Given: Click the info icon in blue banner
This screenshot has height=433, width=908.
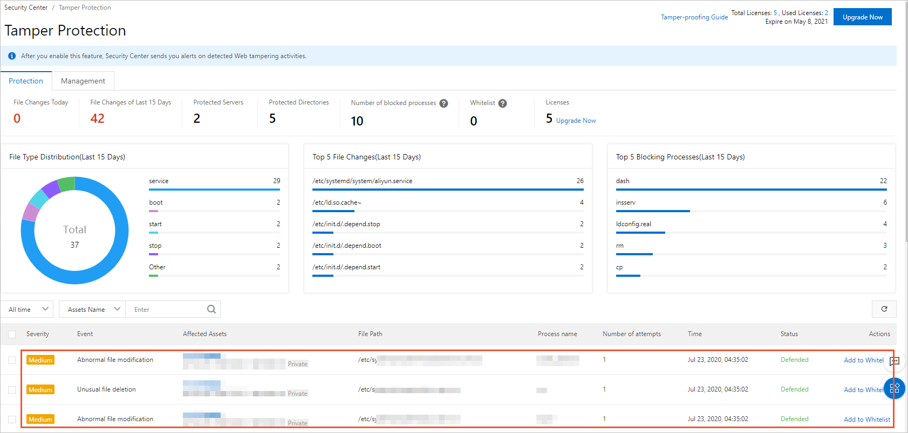Looking at the screenshot, I should (12, 56).
